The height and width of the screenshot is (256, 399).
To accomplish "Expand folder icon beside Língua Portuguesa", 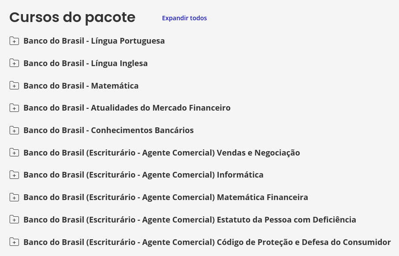I will pyautogui.click(x=14, y=41).
